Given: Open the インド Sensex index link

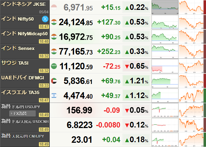Looking at the screenshot, I should [x=18, y=48].
